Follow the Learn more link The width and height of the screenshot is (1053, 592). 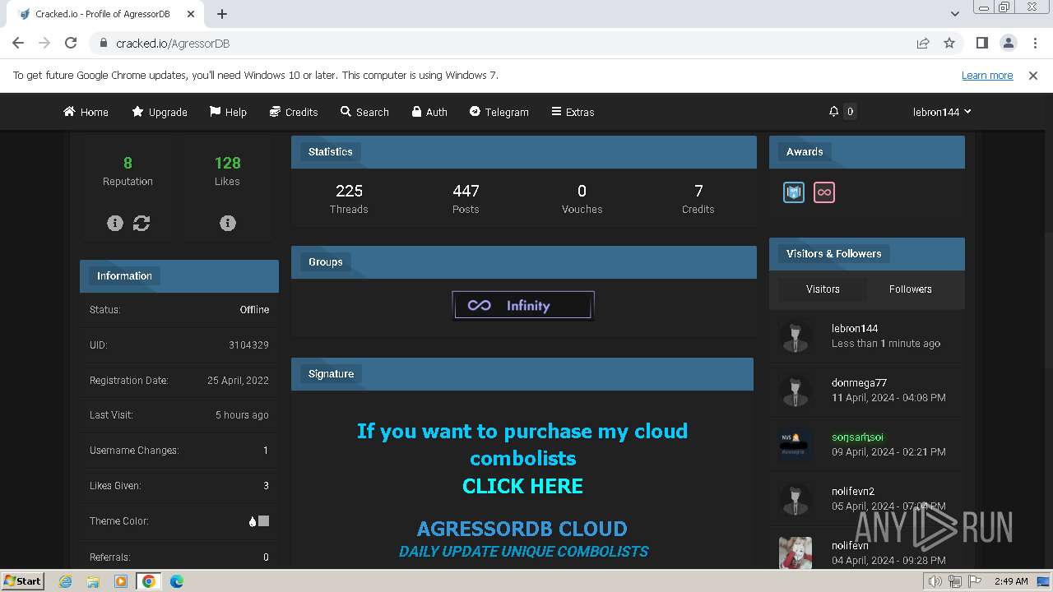(x=987, y=75)
